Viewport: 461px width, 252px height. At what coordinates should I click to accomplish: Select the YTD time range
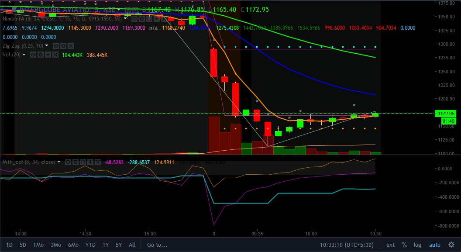point(90,245)
